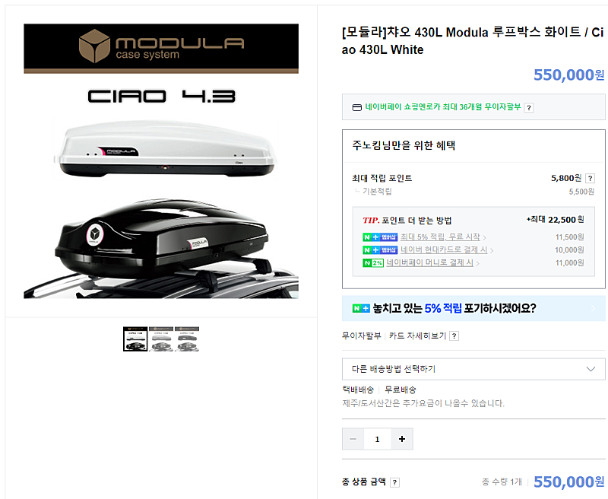Open help icon next to 5,800원 points
Image resolution: width=608 pixels, height=499 pixels.
point(590,178)
